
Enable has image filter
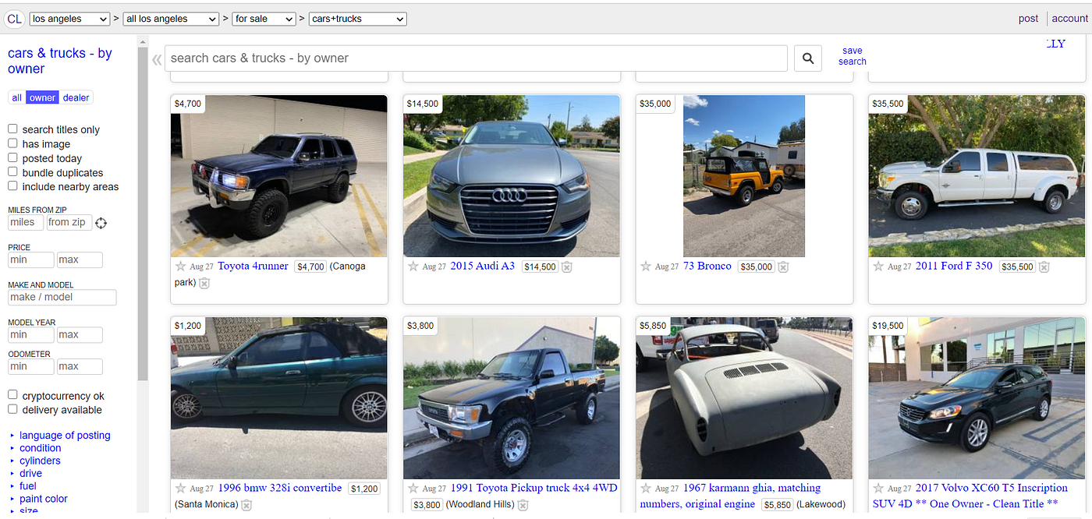pyautogui.click(x=12, y=143)
